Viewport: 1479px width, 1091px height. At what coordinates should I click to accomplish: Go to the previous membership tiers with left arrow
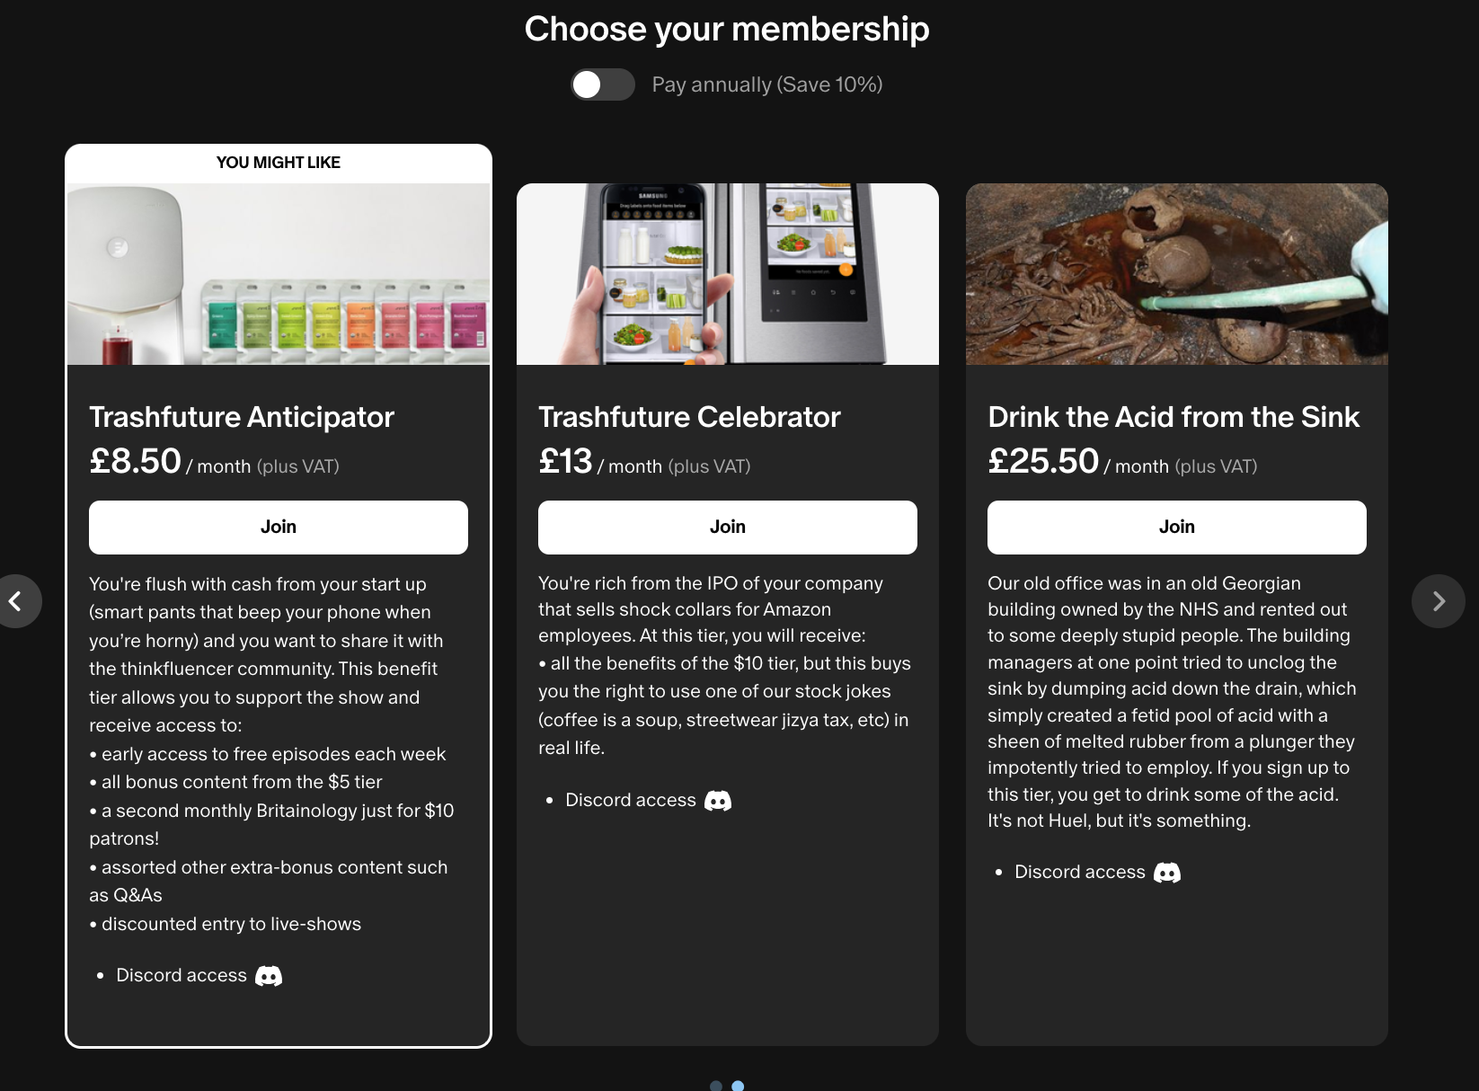(x=16, y=601)
